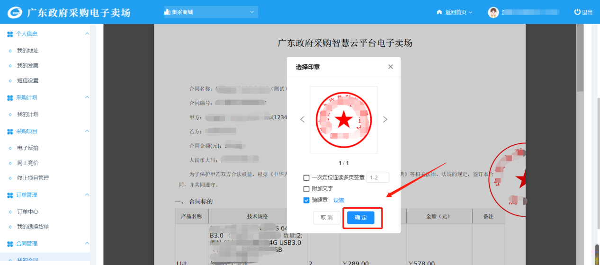The width and height of the screenshot is (600, 265).
Task: Click the document title 广东政府采购智慧云平台电子卖场
Action: pos(345,44)
